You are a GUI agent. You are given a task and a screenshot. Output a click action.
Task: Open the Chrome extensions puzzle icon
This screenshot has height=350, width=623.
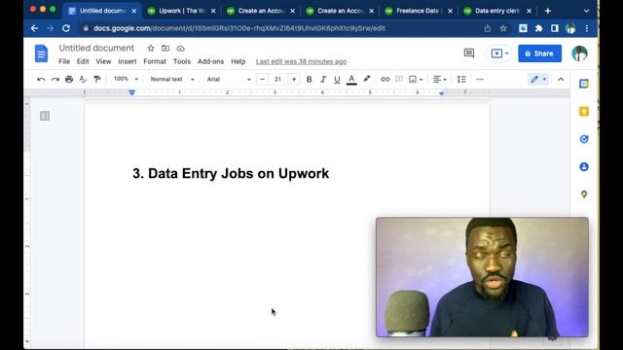tap(538, 28)
